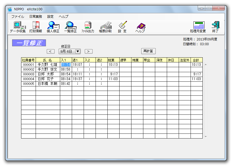Click the 退1 cell for 日邦 花子

(78, 79)
